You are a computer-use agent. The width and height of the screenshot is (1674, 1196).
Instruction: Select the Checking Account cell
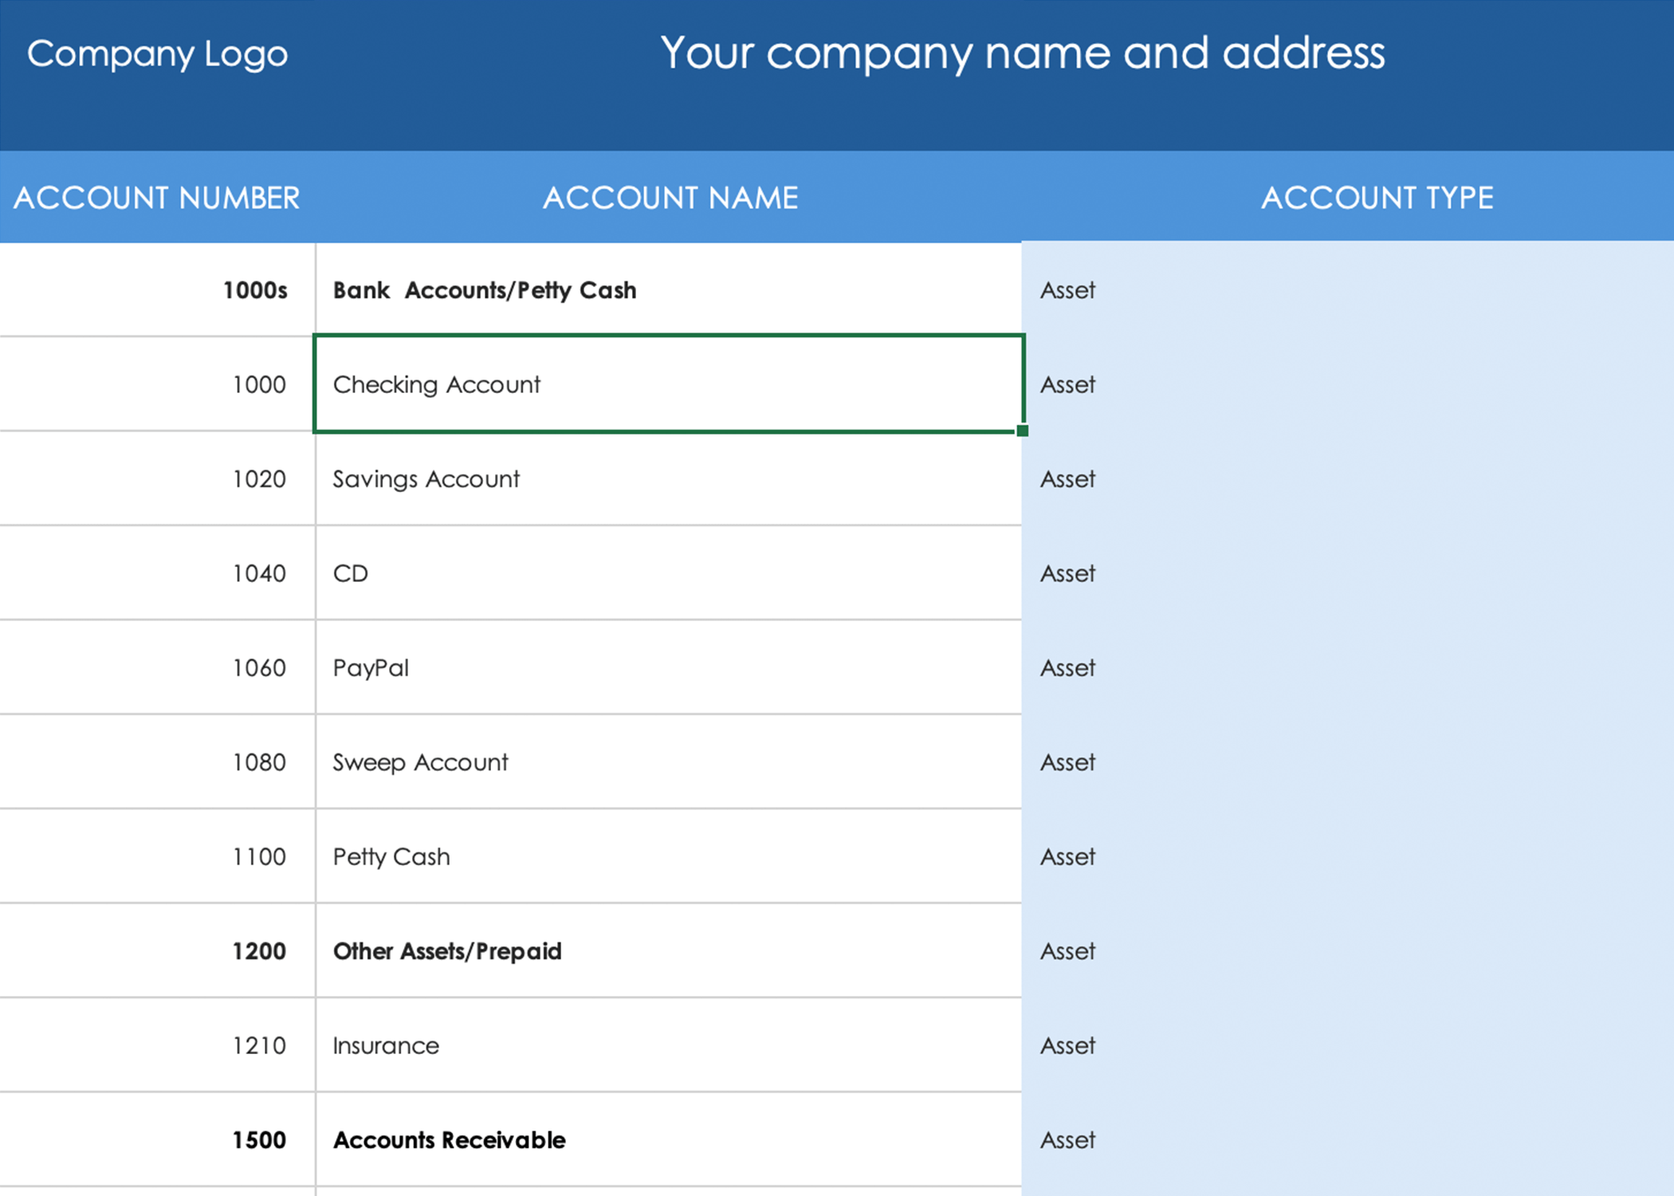[668, 384]
